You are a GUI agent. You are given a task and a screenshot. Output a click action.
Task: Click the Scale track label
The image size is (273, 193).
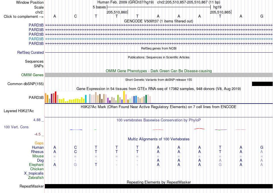39,7
